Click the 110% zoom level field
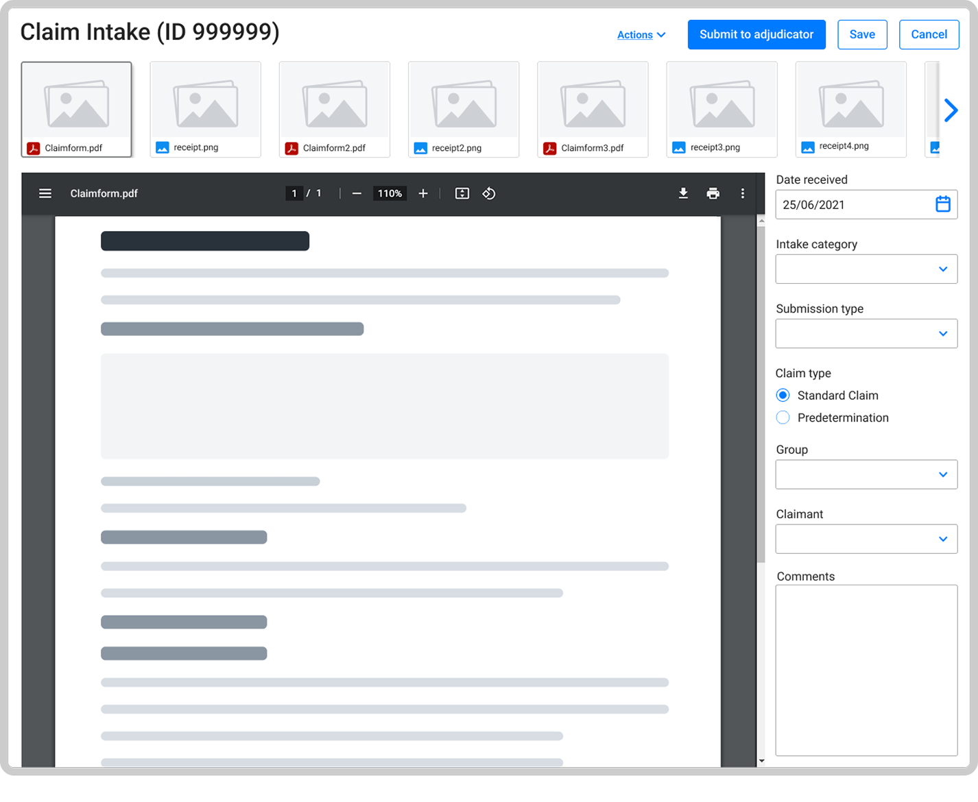Image resolution: width=978 pixels, height=802 pixels. 390,194
